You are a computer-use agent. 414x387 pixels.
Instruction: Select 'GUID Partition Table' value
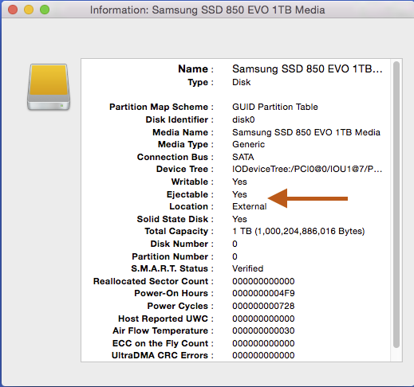[x=275, y=107]
